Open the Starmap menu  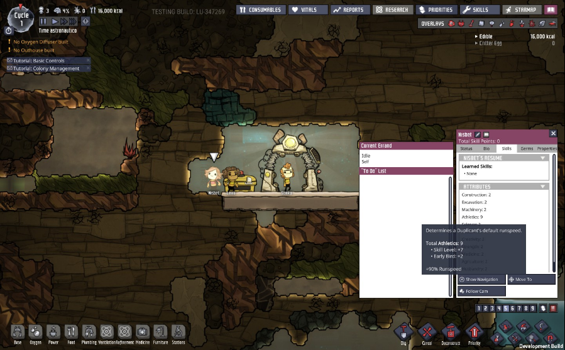tap(522, 9)
